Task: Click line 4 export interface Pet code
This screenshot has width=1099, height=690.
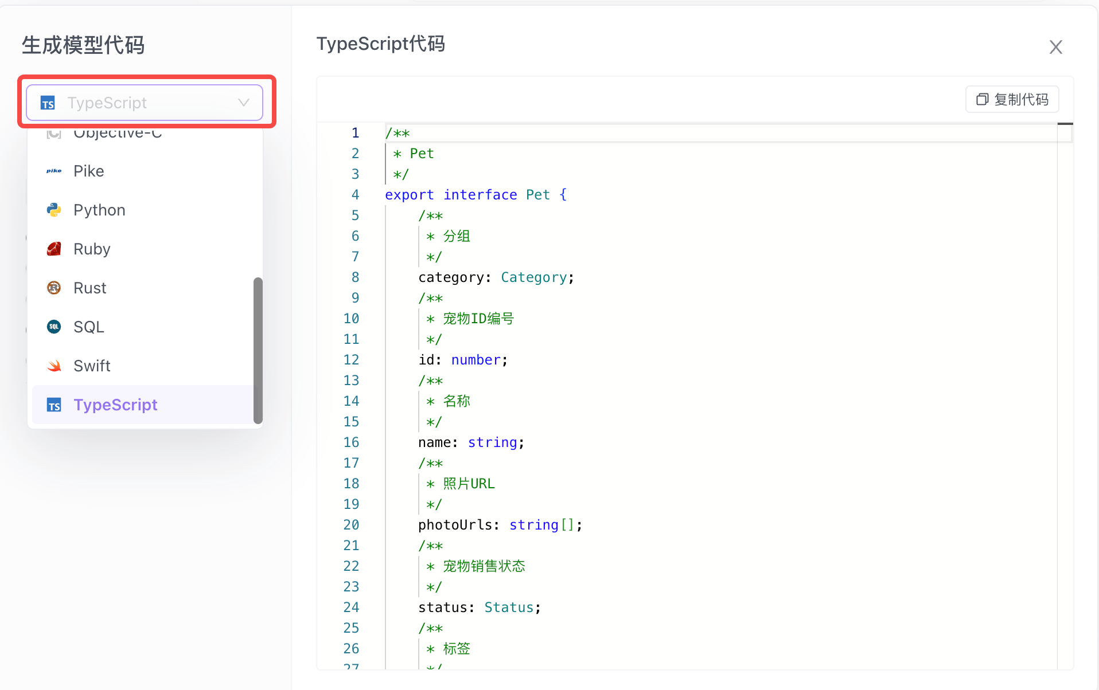Action: 476,195
